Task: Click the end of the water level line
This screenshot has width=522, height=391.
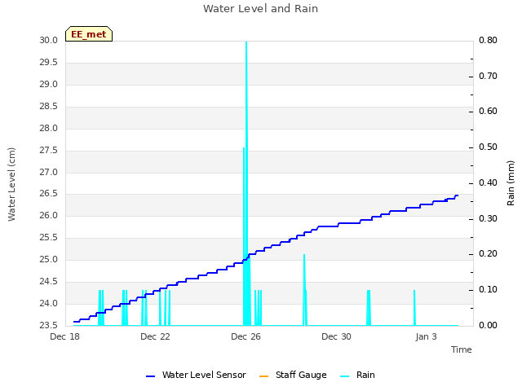Action: coord(458,195)
